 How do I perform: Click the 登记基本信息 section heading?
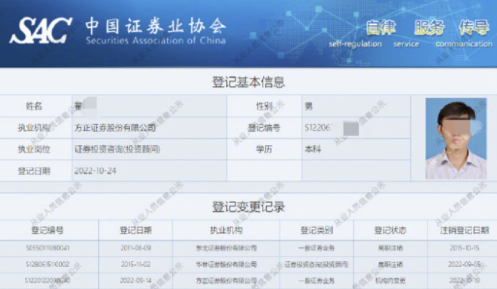248,82
